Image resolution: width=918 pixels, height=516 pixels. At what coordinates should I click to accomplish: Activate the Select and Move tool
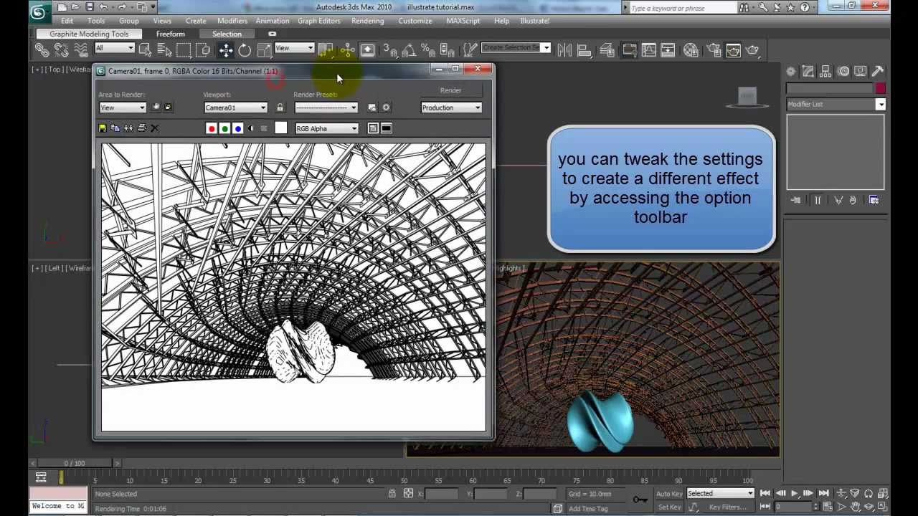[x=225, y=49]
